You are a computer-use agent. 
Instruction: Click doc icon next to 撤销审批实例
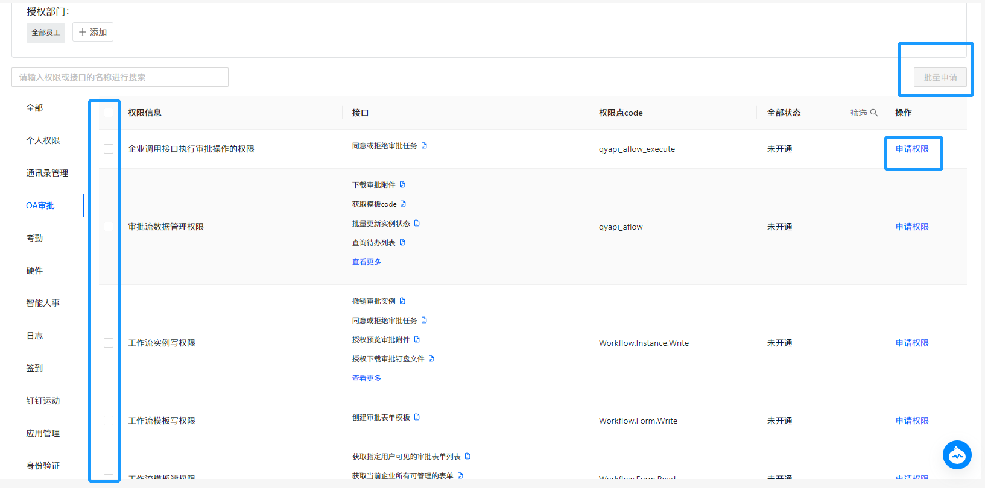402,301
